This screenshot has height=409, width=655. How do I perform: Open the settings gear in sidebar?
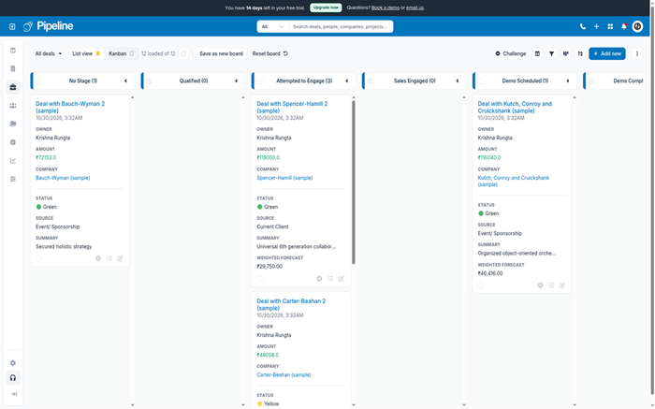(13, 363)
